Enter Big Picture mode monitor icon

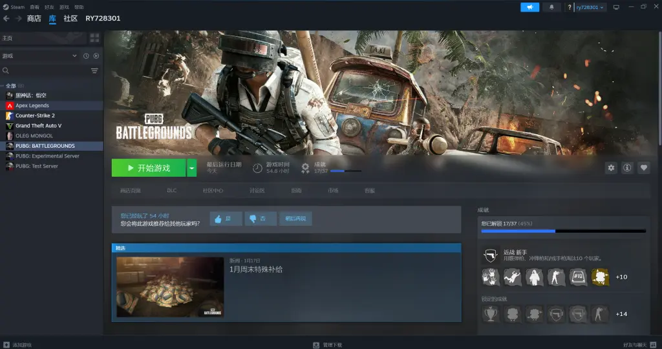point(616,7)
